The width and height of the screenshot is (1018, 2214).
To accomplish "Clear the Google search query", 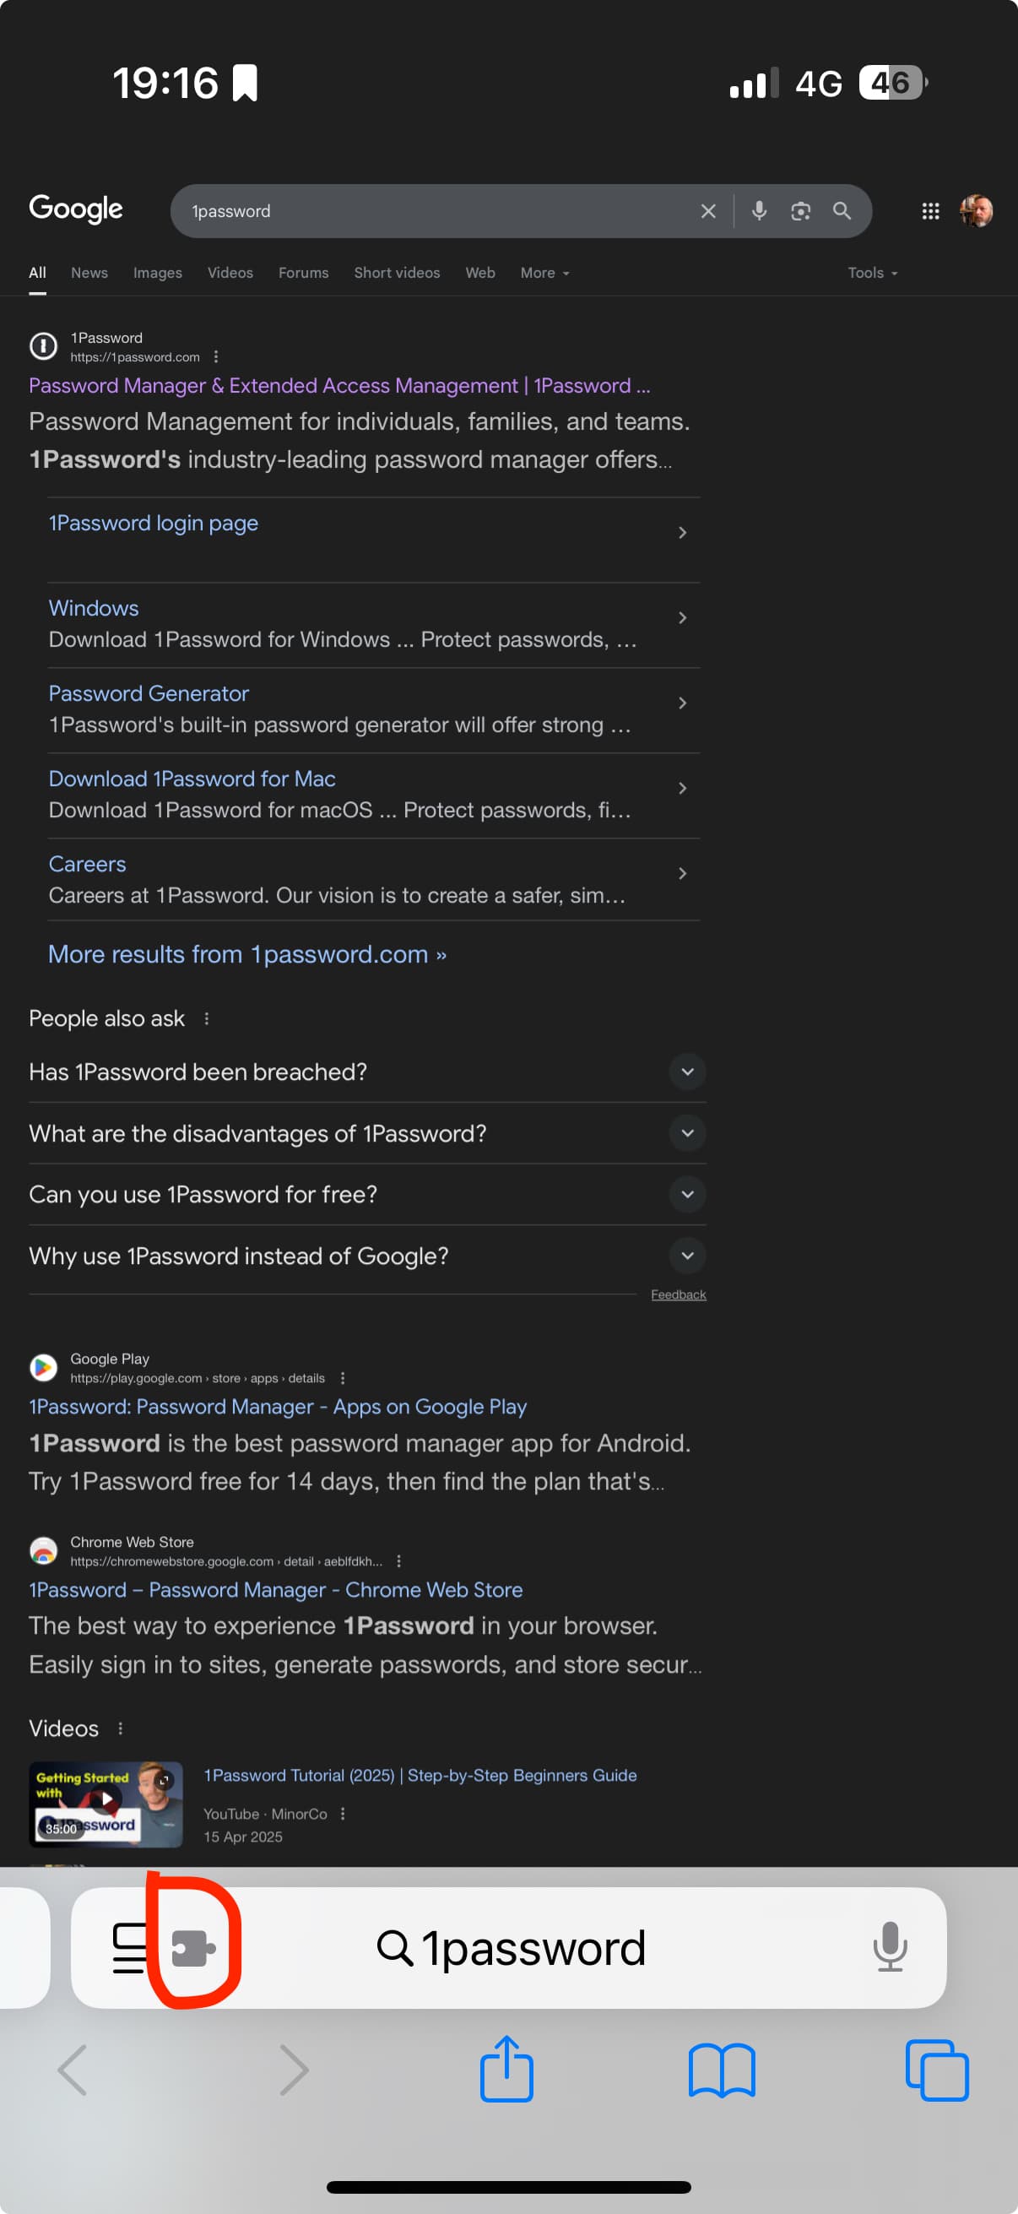I will (x=708, y=210).
